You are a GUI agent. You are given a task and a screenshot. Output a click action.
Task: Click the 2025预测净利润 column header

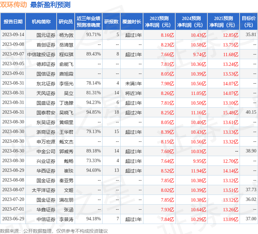pos(223,21)
